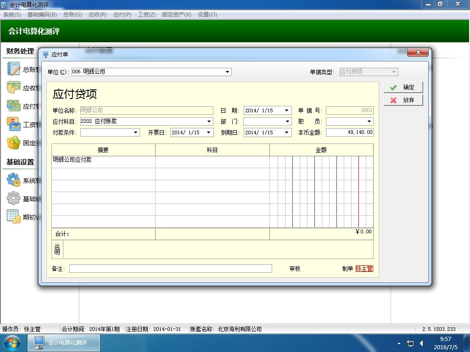The height and width of the screenshot is (352, 470).
Task: Click the network tray icon
Action: tap(410, 343)
